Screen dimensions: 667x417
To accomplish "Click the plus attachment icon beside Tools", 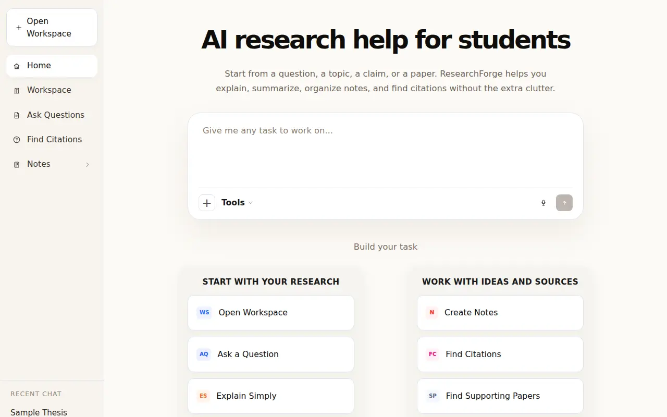I will [207, 203].
